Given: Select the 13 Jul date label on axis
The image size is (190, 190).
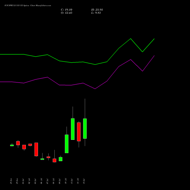Looking at the screenshot, I should pos(72,181).
